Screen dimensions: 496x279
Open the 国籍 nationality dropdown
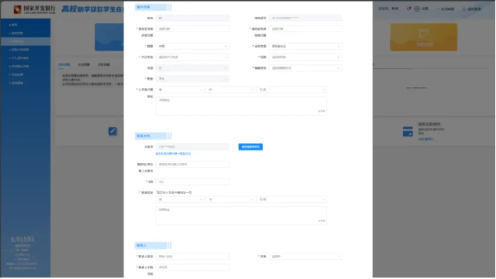(192, 46)
